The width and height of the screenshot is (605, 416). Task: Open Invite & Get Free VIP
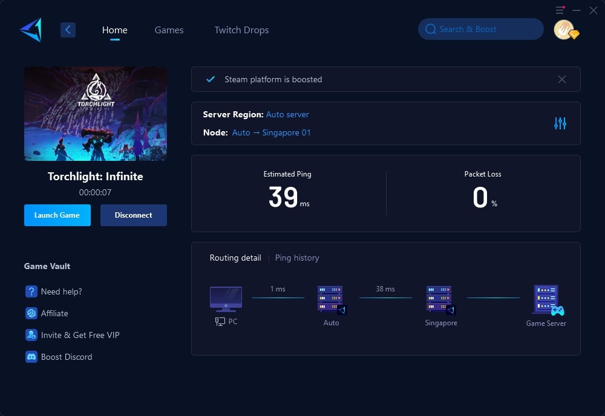[x=80, y=335]
